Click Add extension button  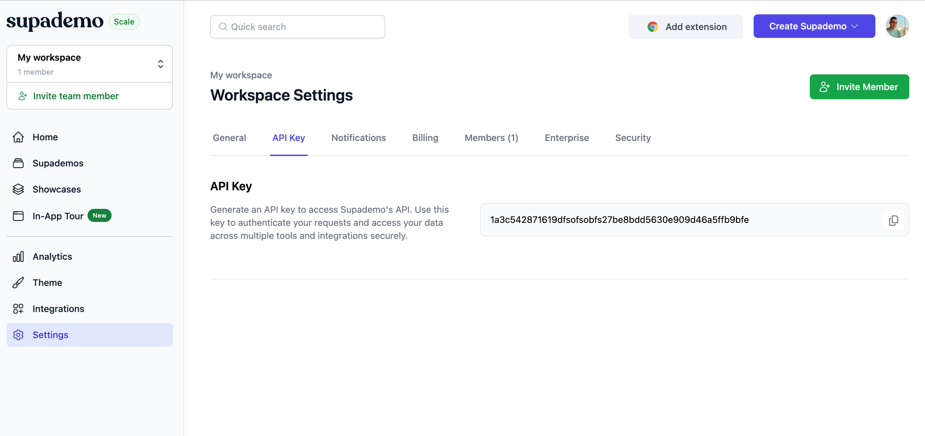(x=685, y=27)
